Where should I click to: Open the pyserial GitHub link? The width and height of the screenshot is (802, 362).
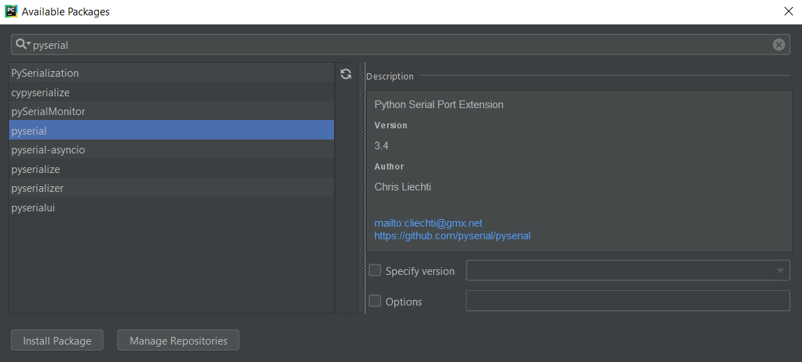(452, 236)
